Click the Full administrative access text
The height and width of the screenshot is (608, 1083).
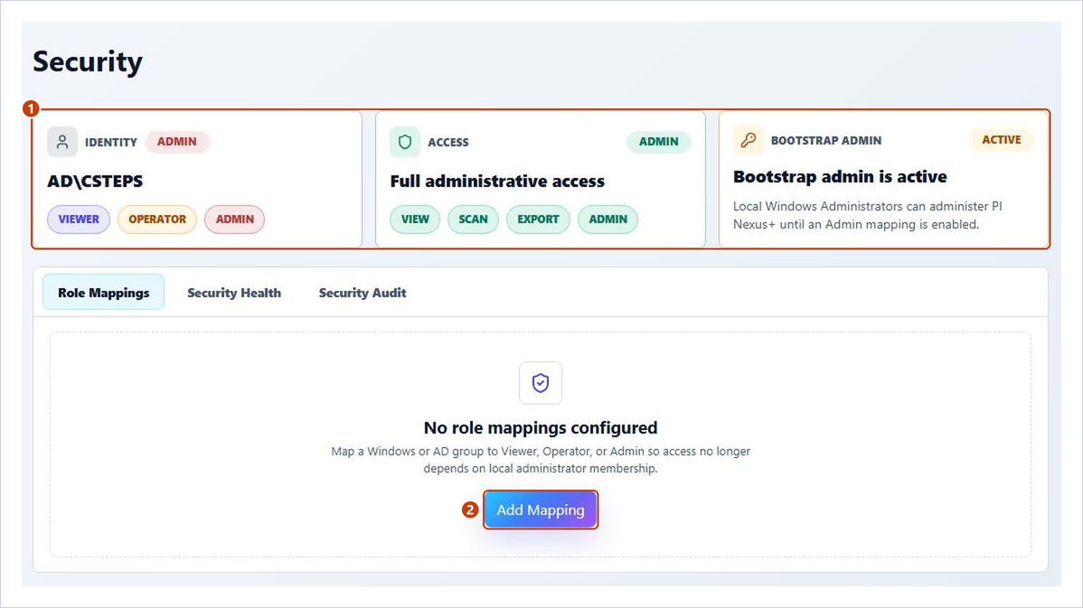point(497,182)
